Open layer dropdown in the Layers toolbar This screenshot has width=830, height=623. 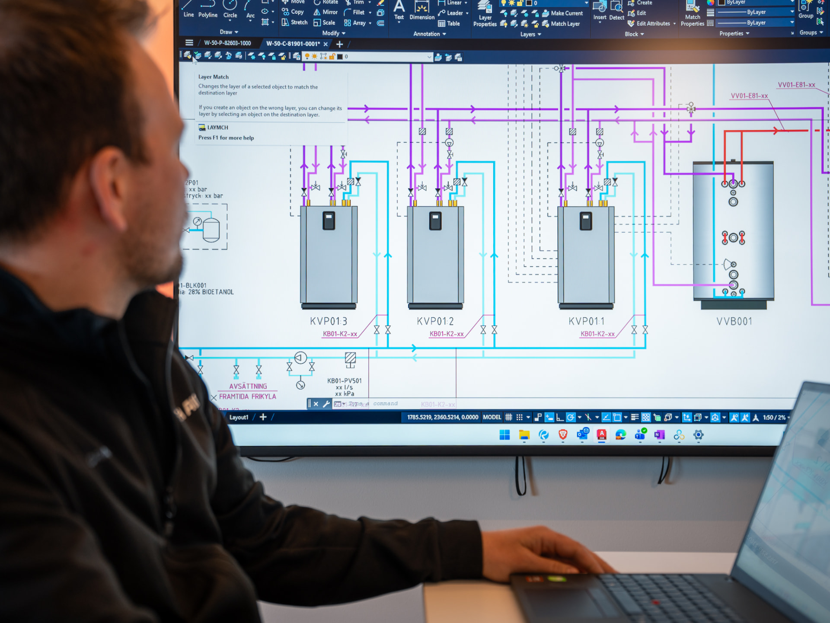point(429,57)
